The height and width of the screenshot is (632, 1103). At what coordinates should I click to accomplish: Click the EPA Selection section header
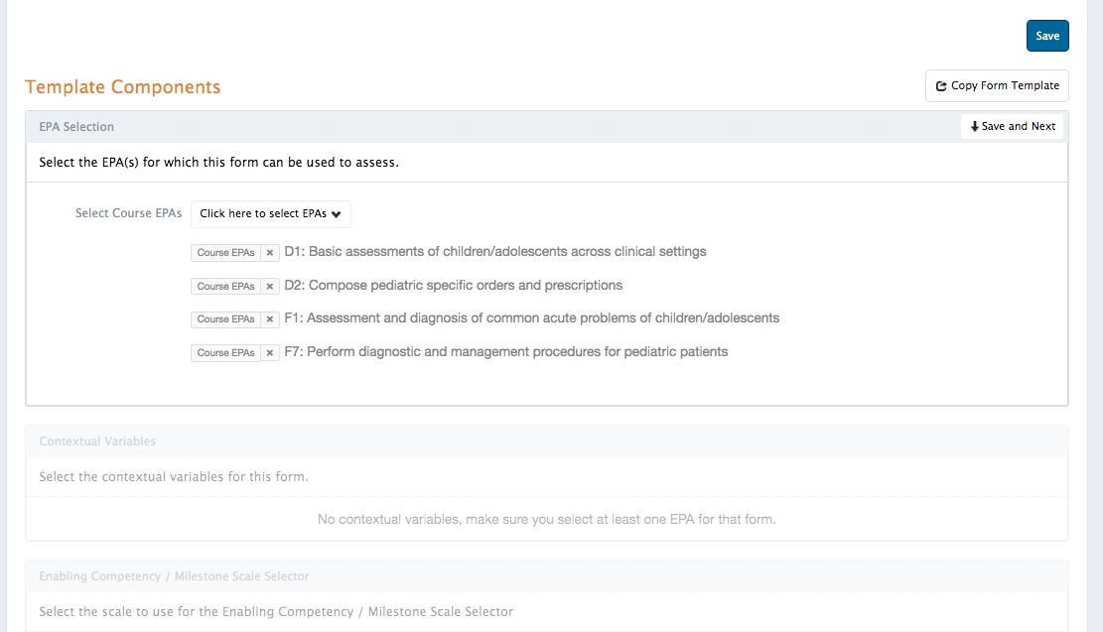(x=76, y=127)
